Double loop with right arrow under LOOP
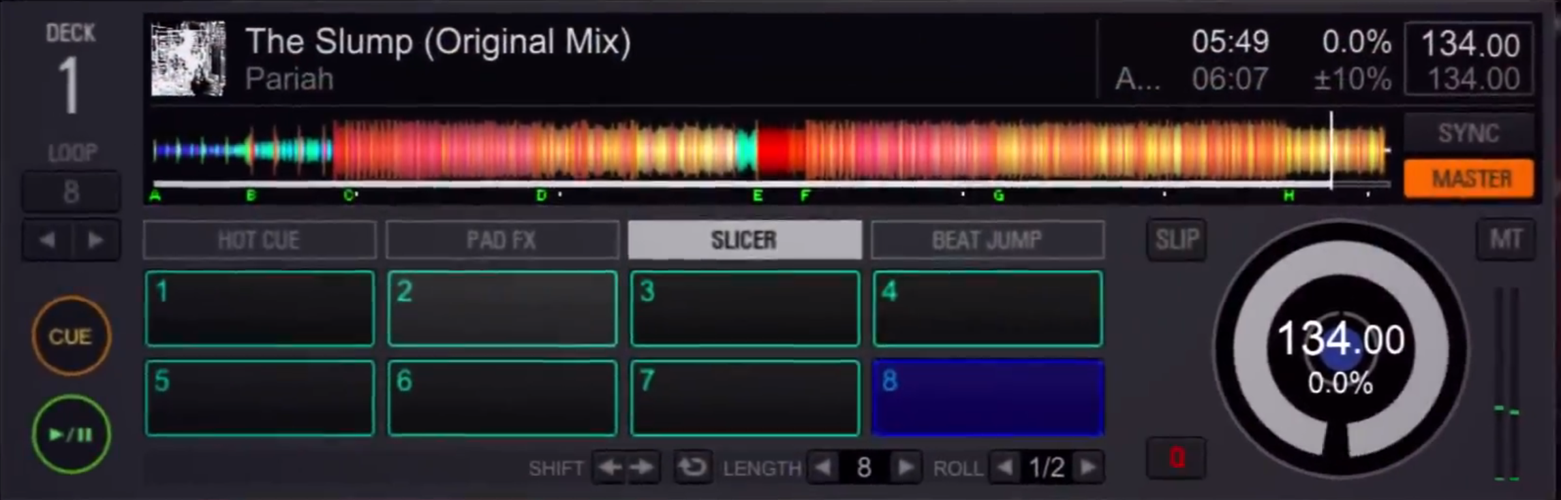 tap(95, 240)
